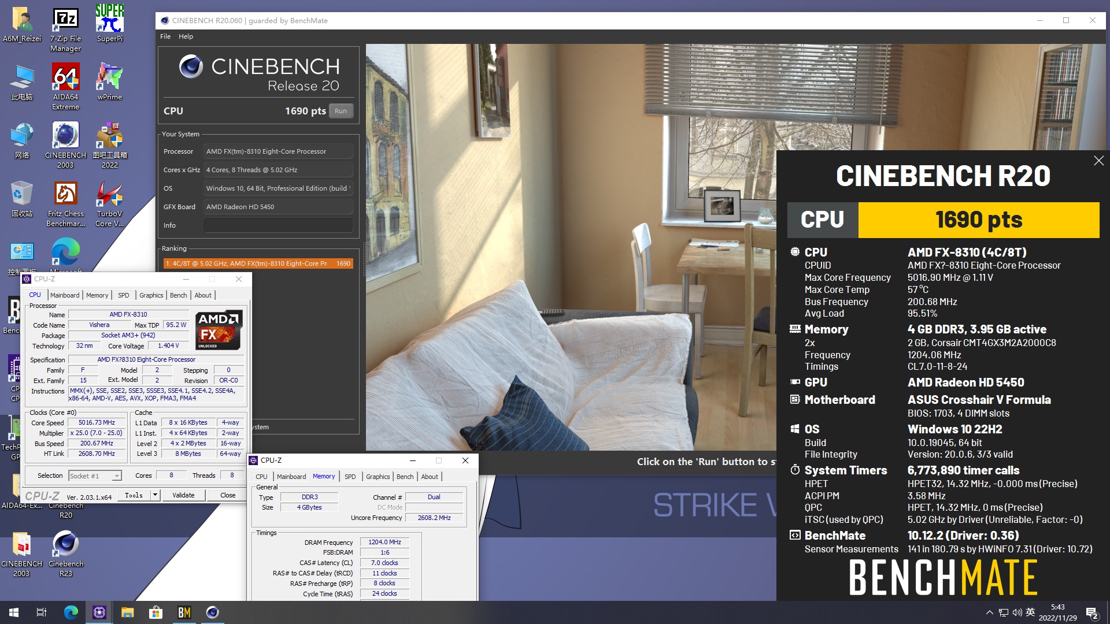Switch to BenchMate taskbar icon

[184, 612]
